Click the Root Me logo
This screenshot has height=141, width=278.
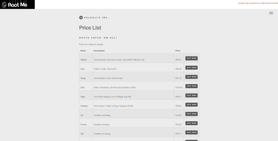point(17,4)
